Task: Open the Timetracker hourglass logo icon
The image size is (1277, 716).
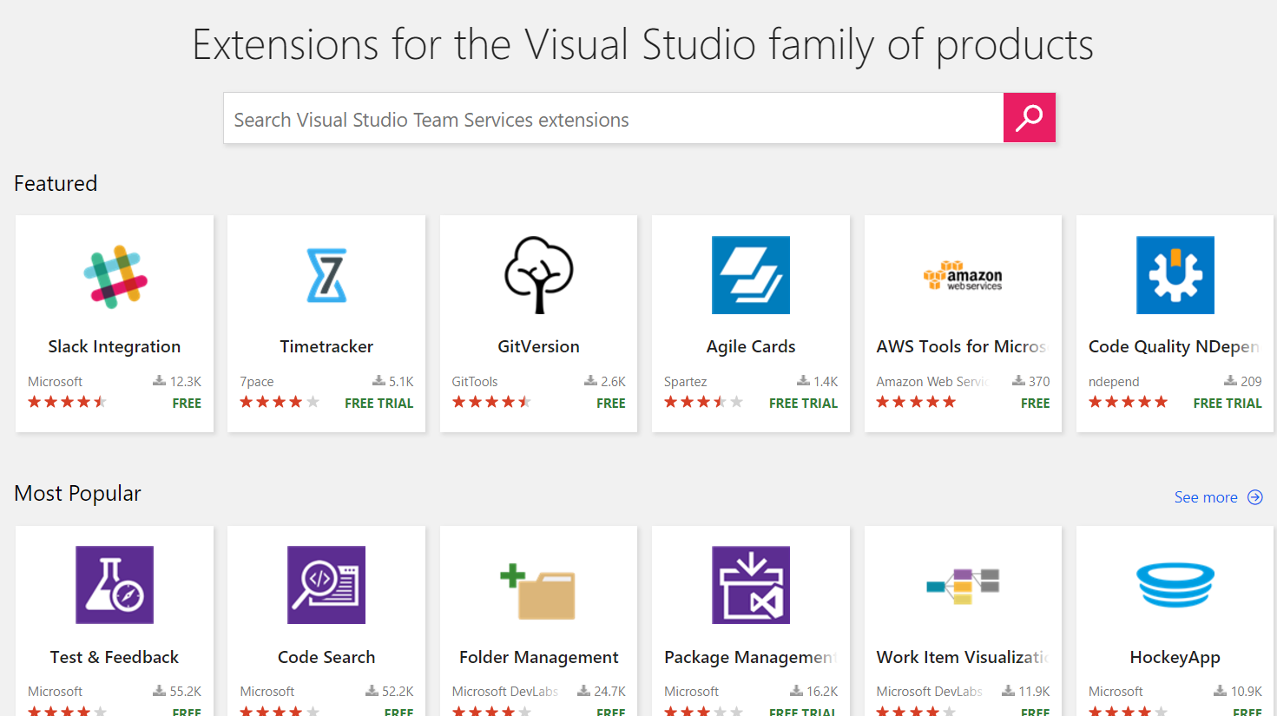Action: pos(326,275)
